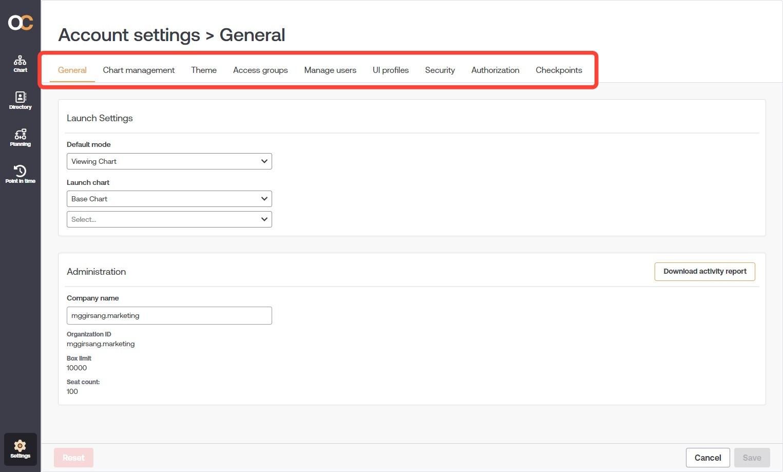Click the Reset button
The width and height of the screenshot is (783, 472).
coord(73,458)
